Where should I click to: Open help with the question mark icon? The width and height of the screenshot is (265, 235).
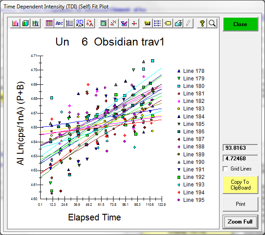coord(202,23)
